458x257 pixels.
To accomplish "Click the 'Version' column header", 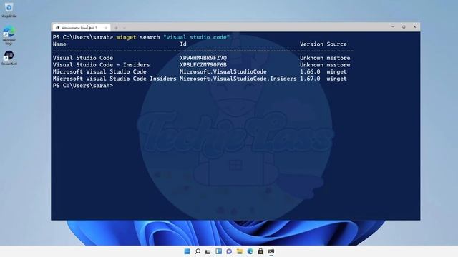I will pyautogui.click(x=311, y=44).
